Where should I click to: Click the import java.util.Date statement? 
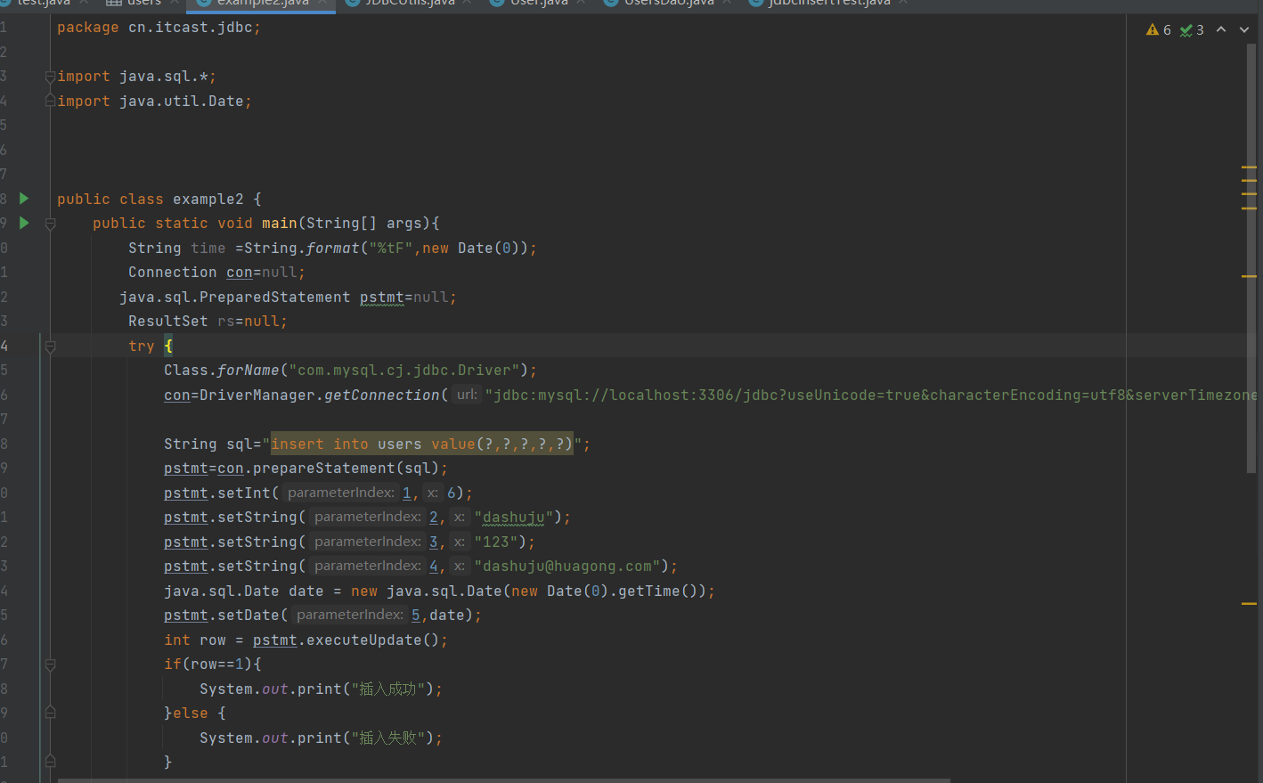(154, 102)
